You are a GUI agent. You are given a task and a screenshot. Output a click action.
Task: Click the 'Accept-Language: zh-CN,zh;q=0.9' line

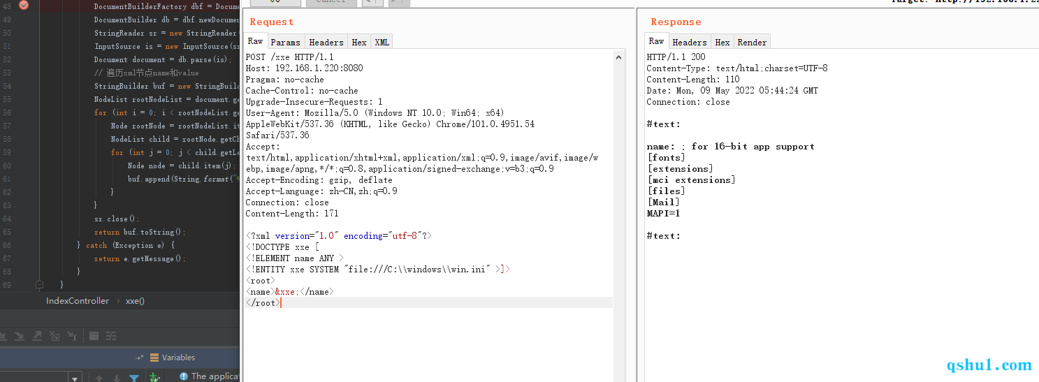click(x=321, y=191)
